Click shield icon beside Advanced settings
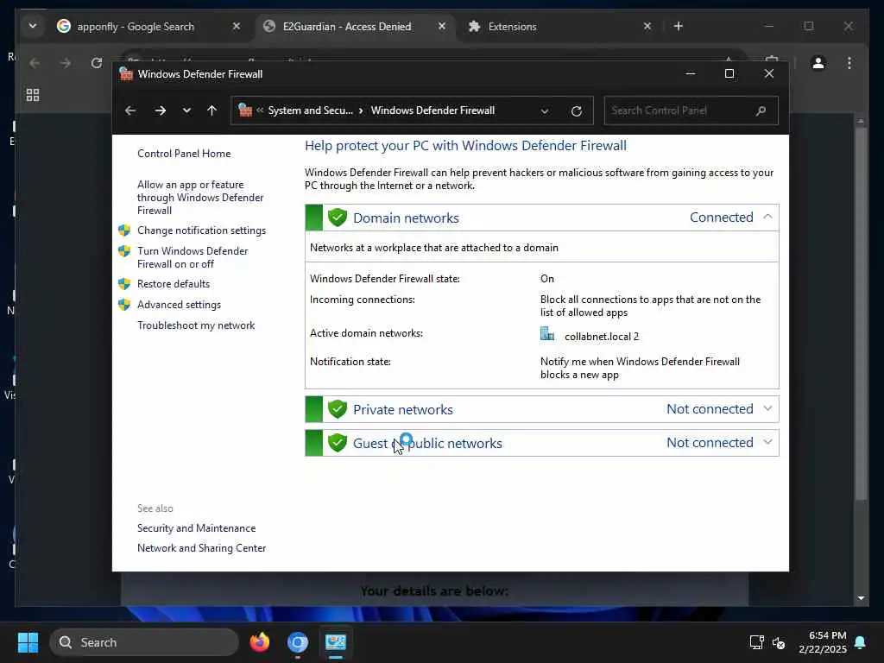 pos(124,305)
